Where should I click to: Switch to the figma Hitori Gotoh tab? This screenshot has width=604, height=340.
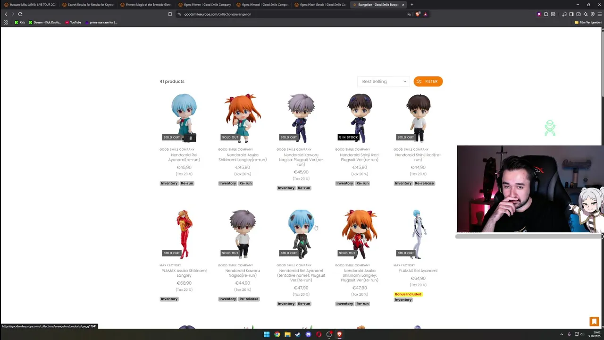[320, 5]
